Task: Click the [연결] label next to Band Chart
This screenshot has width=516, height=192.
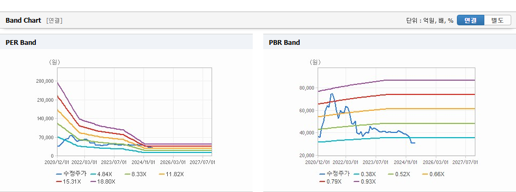Action: coord(54,21)
